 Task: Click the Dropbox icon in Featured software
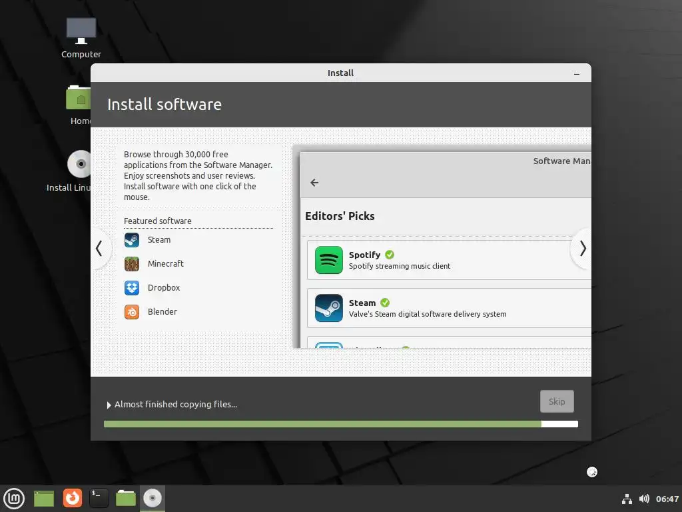(132, 288)
